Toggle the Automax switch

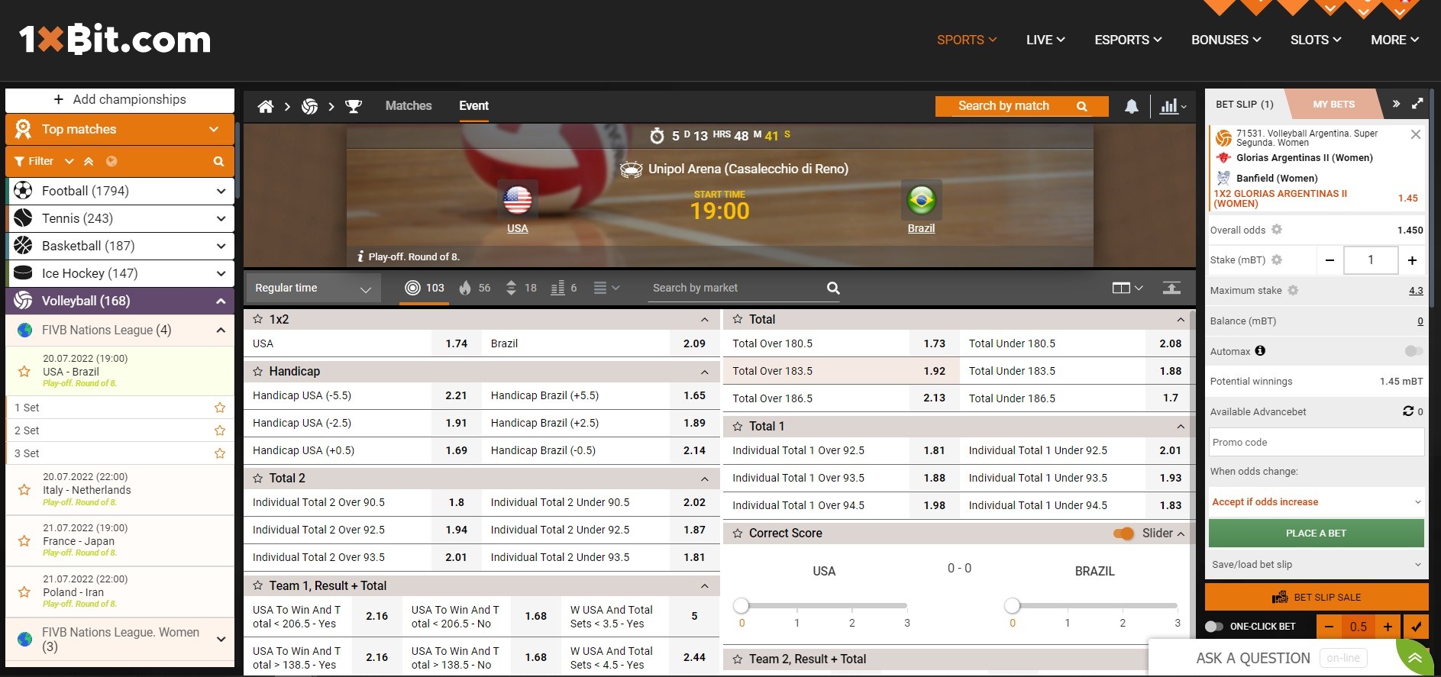click(x=1413, y=351)
